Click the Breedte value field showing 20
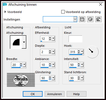 16,65
